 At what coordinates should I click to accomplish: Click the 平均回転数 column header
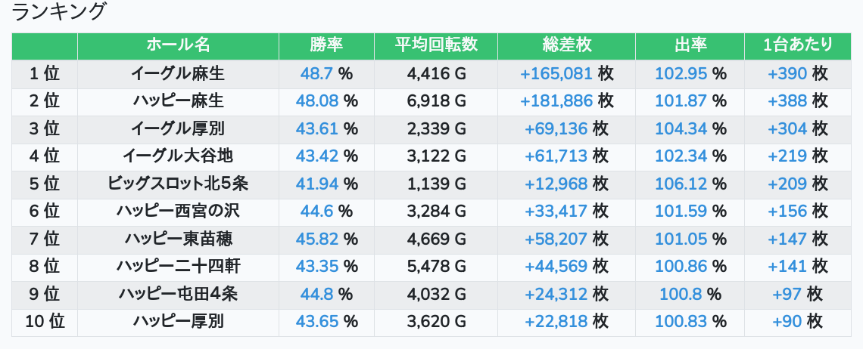point(436,45)
